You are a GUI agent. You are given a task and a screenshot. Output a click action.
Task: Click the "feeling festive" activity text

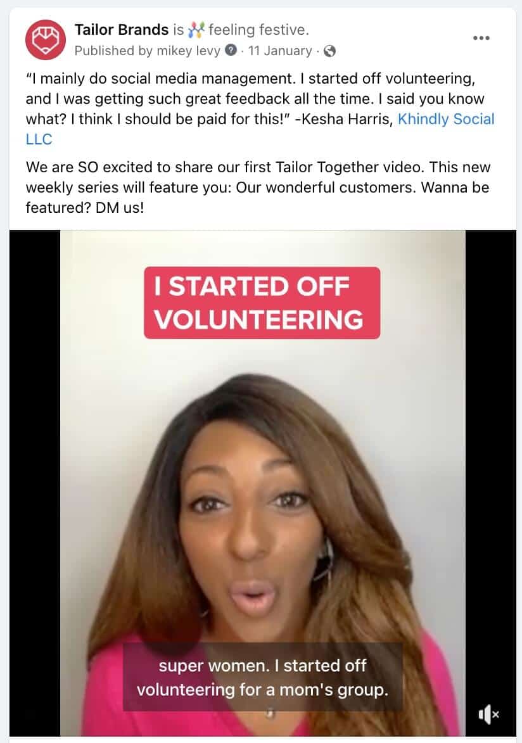tap(258, 30)
